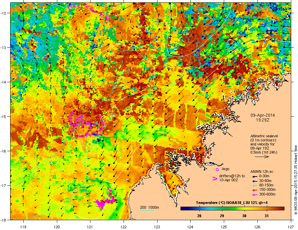Click the 'Argo' legend label
The image size is (298, 230).
click(x=226, y=169)
